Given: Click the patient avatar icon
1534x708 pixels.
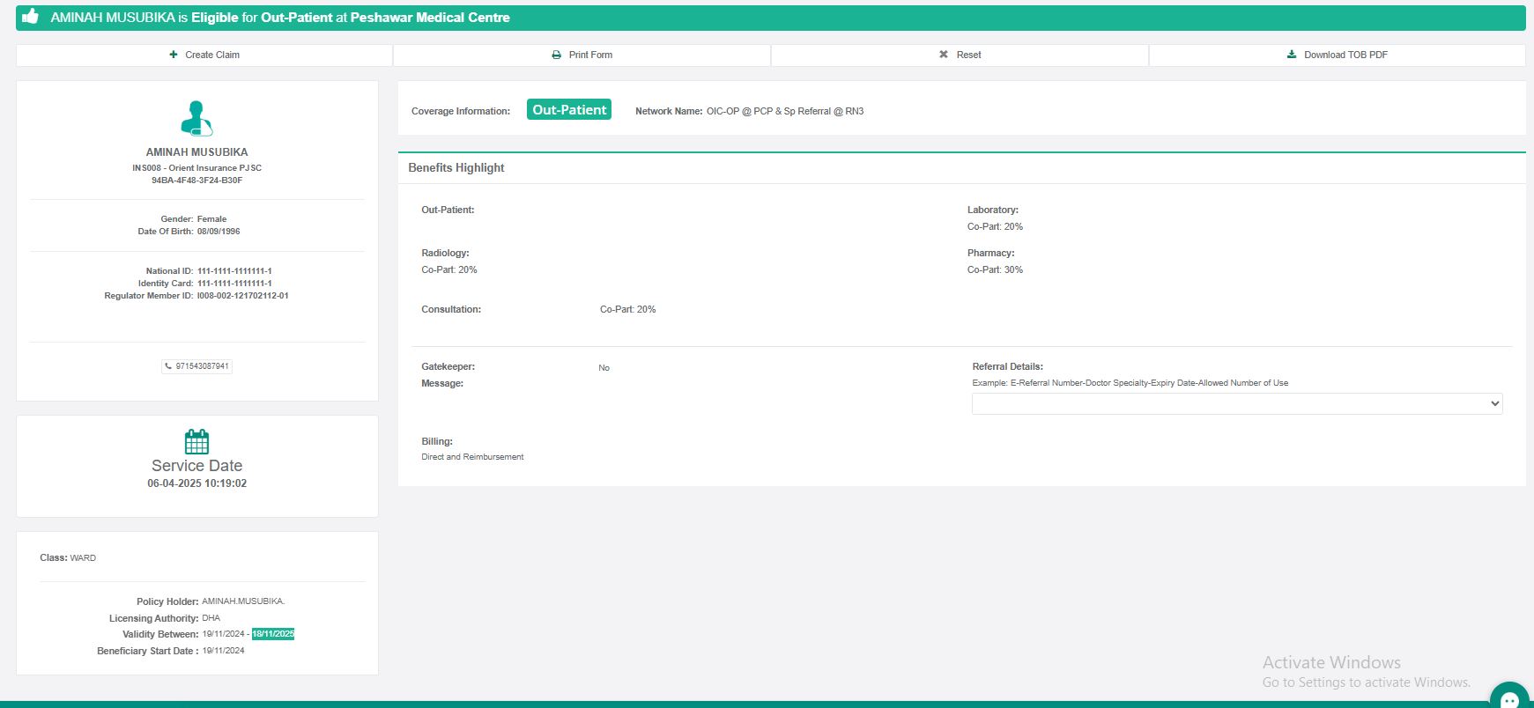Looking at the screenshot, I should point(196,118).
